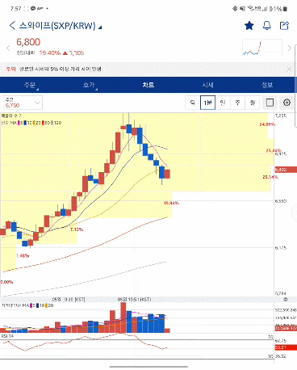Screen dimensions: 297x370
Task: Click the MA 10 blue color swatch
Action: tap(25, 123)
